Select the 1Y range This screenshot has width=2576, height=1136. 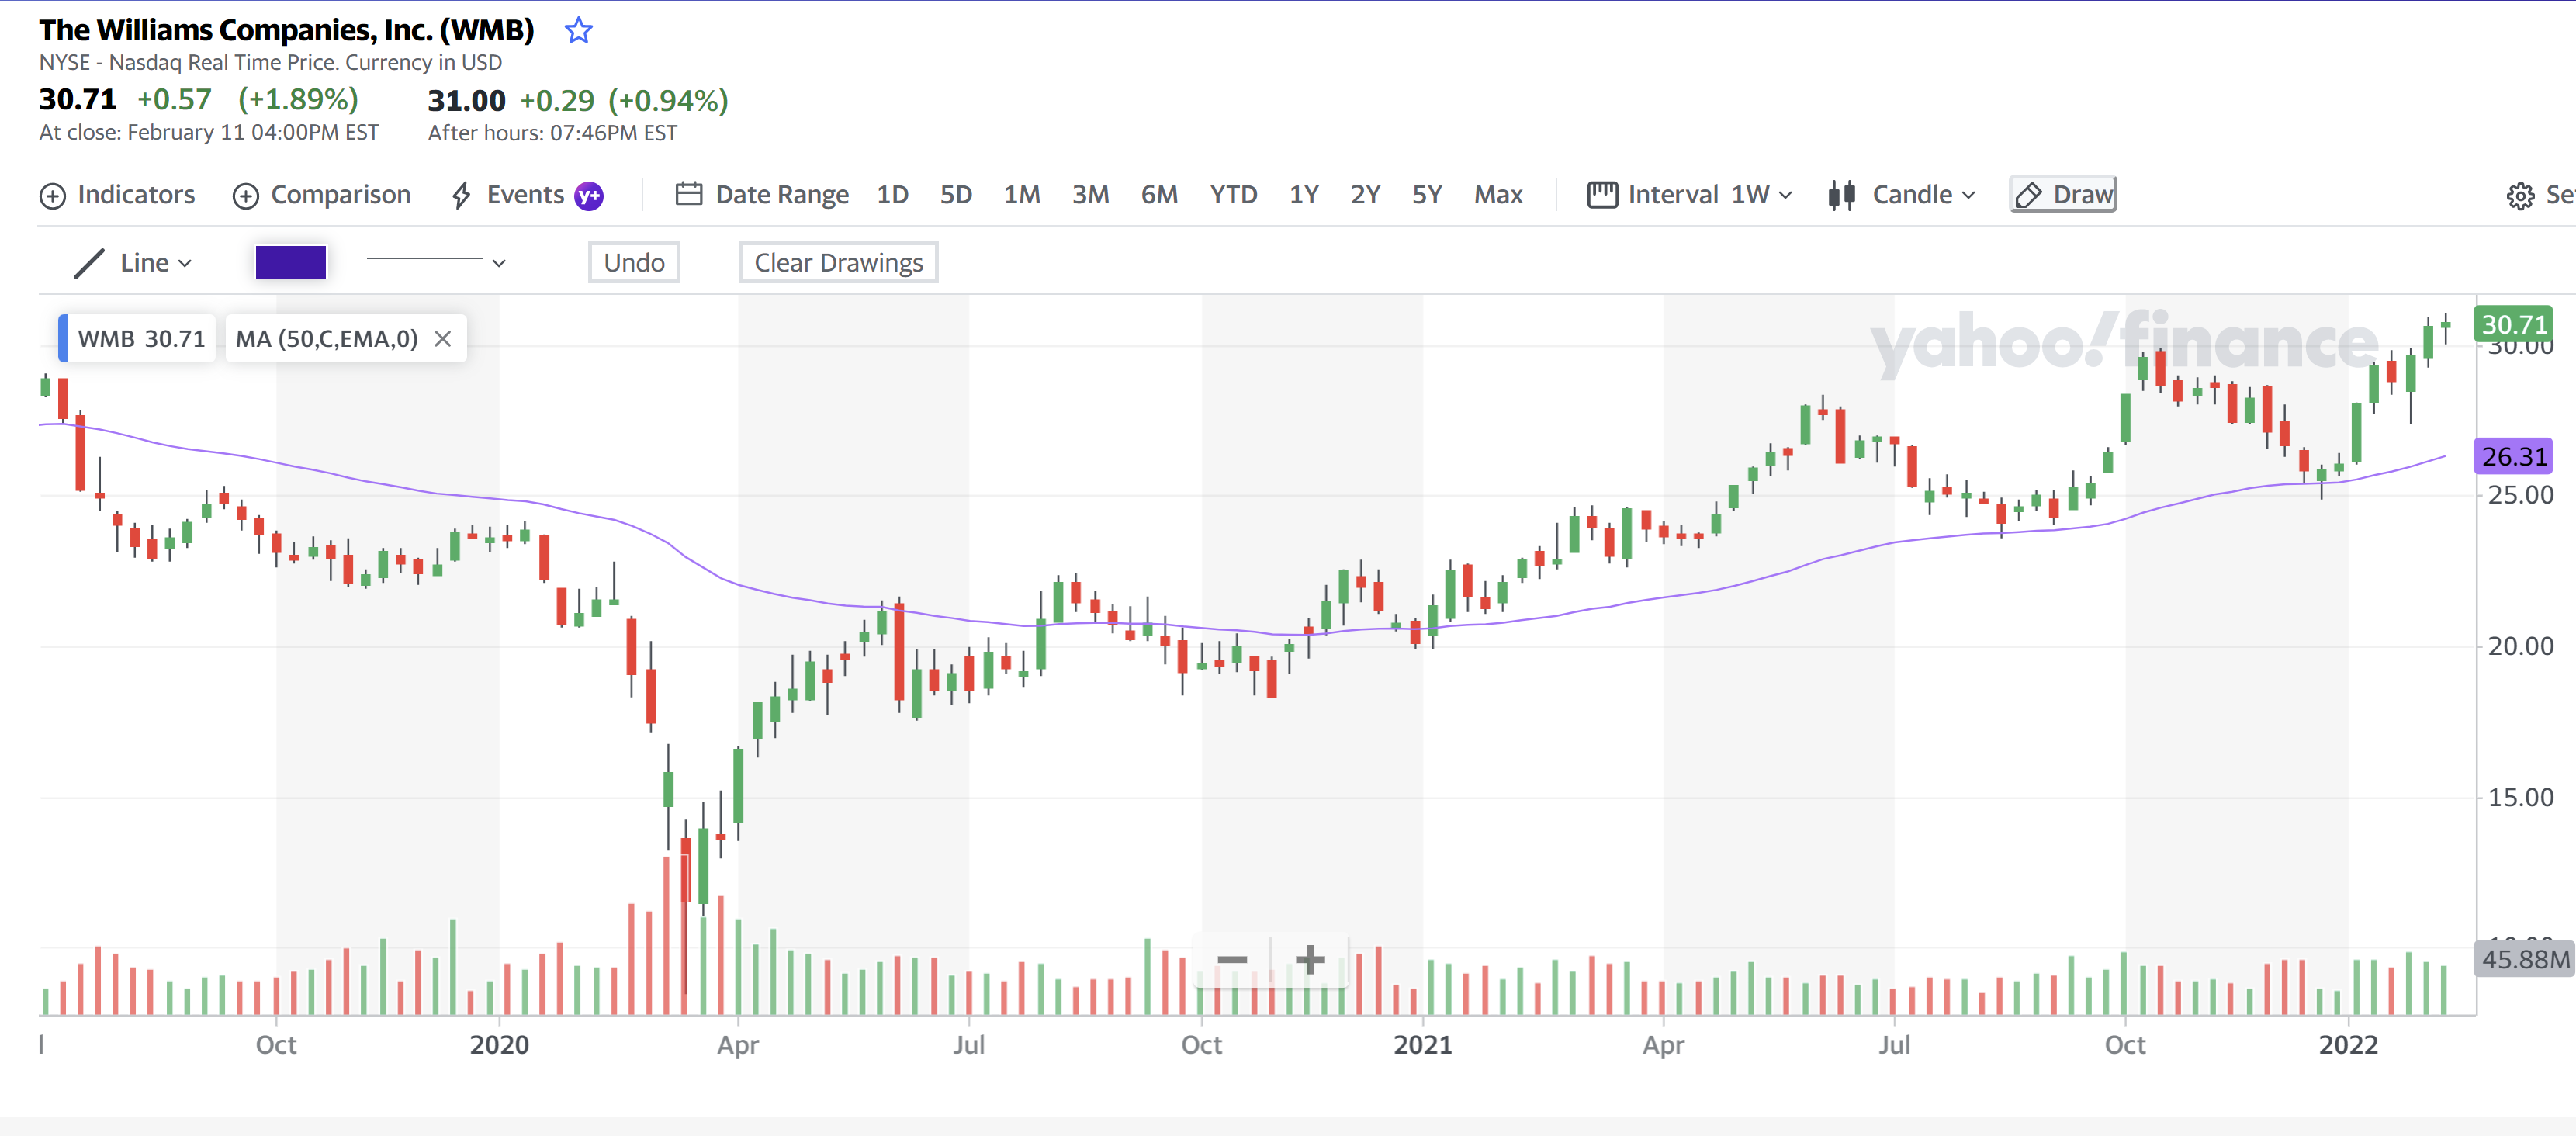(x=1303, y=195)
